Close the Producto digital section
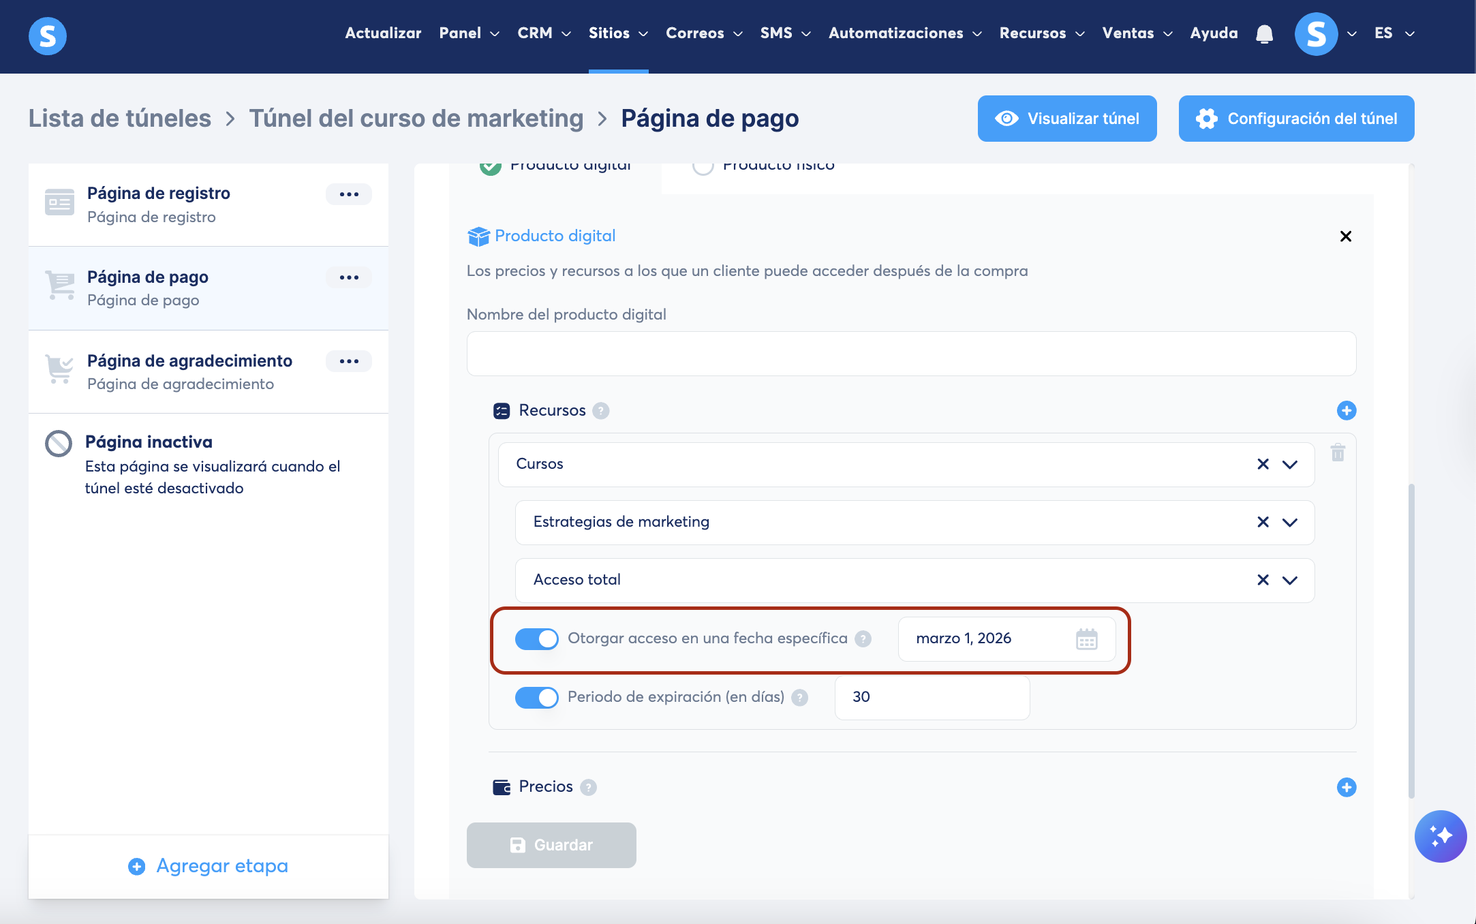The width and height of the screenshot is (1476, 924). tap(1345, 236)
